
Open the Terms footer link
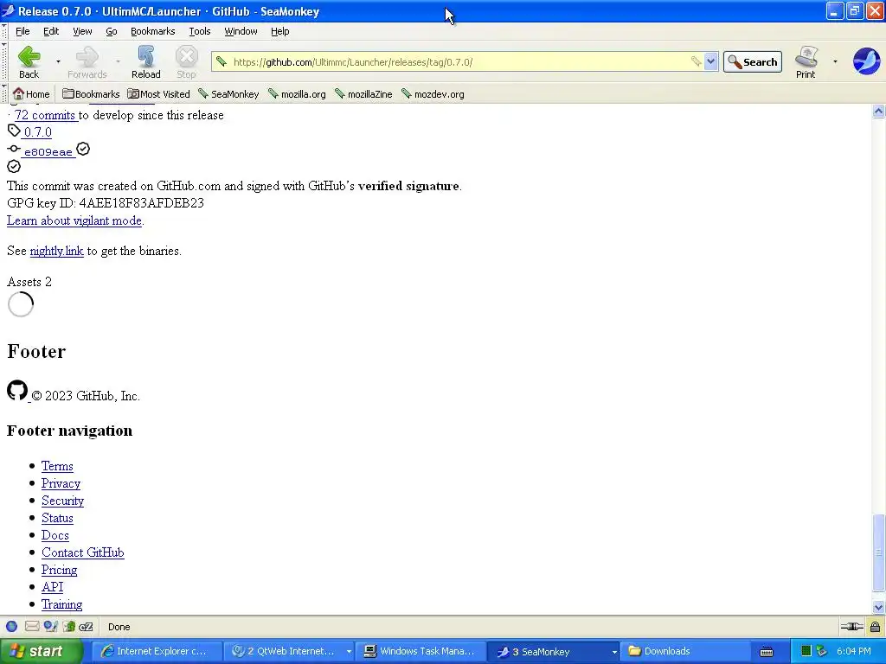point(57,466)
